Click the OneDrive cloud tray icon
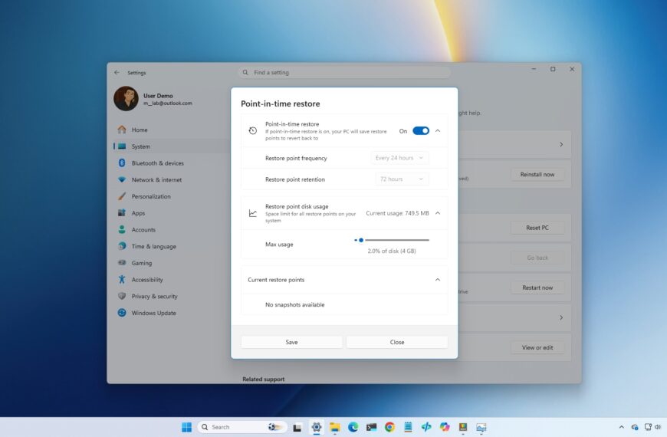Viewport: 667px width, 437px height. click(x=635, y=427)
